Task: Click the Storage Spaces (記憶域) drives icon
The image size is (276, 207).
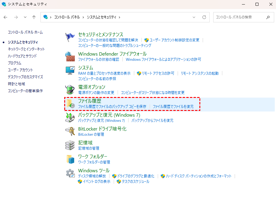Action: pos(70,145)
